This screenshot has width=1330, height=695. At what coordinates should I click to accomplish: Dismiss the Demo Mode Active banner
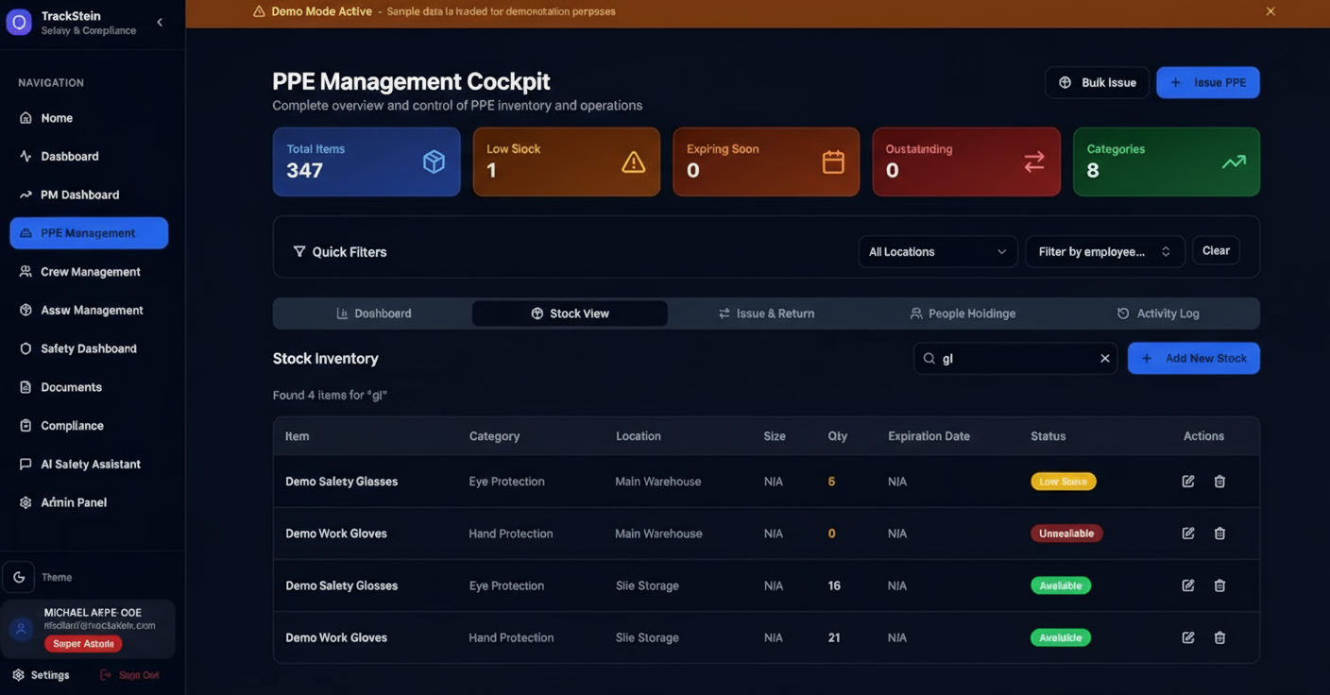point(1270,11)
